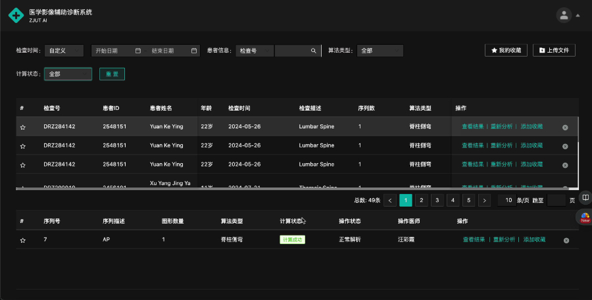Click the colorful New badge icon
The width and height of the screenshot is (592, 300).
pyautogui.click(x=585, y=218)
